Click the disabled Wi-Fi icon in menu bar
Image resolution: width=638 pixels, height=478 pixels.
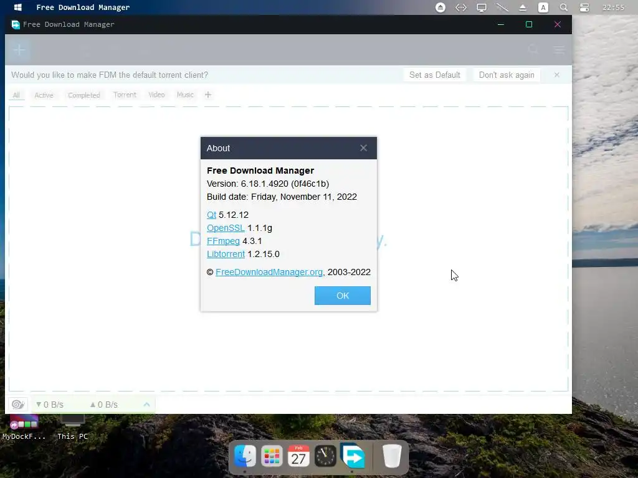[x=502, y=7]
